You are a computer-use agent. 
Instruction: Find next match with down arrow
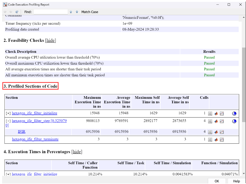pos(77,12)
